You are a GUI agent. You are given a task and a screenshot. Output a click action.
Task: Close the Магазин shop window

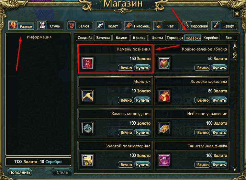click(237, 14)
